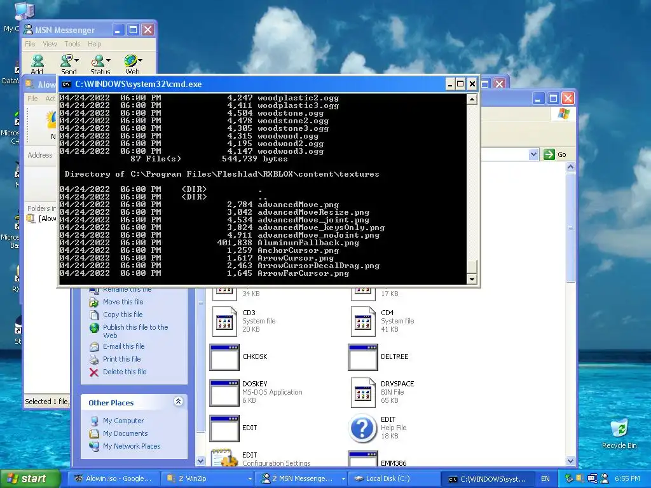The height and width of the screenshot is (488, 651).
Task: Open the MSN Messenger taskbar group
Action: click(301, 479)
